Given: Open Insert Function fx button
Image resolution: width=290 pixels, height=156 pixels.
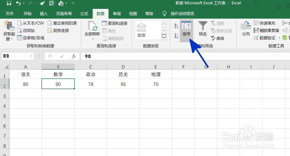Looking at the screenshot, I should click(74, 56).
